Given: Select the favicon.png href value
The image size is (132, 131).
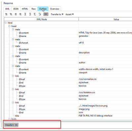Looking at the screenshot, I should tap(93, 106).
